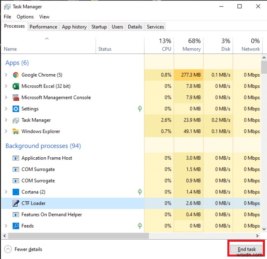Expand the Google Chrome process group
Screen dimensions: 267x259
6,75
